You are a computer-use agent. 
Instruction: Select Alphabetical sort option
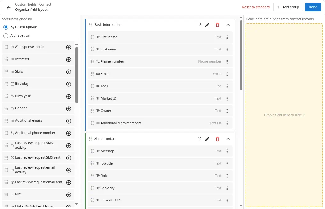pos(6,36)
